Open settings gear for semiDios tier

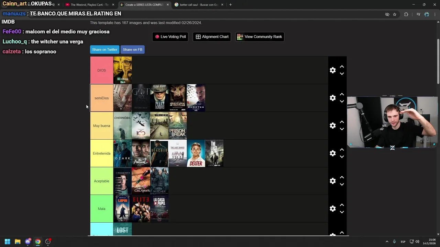(x=332, y=98)
